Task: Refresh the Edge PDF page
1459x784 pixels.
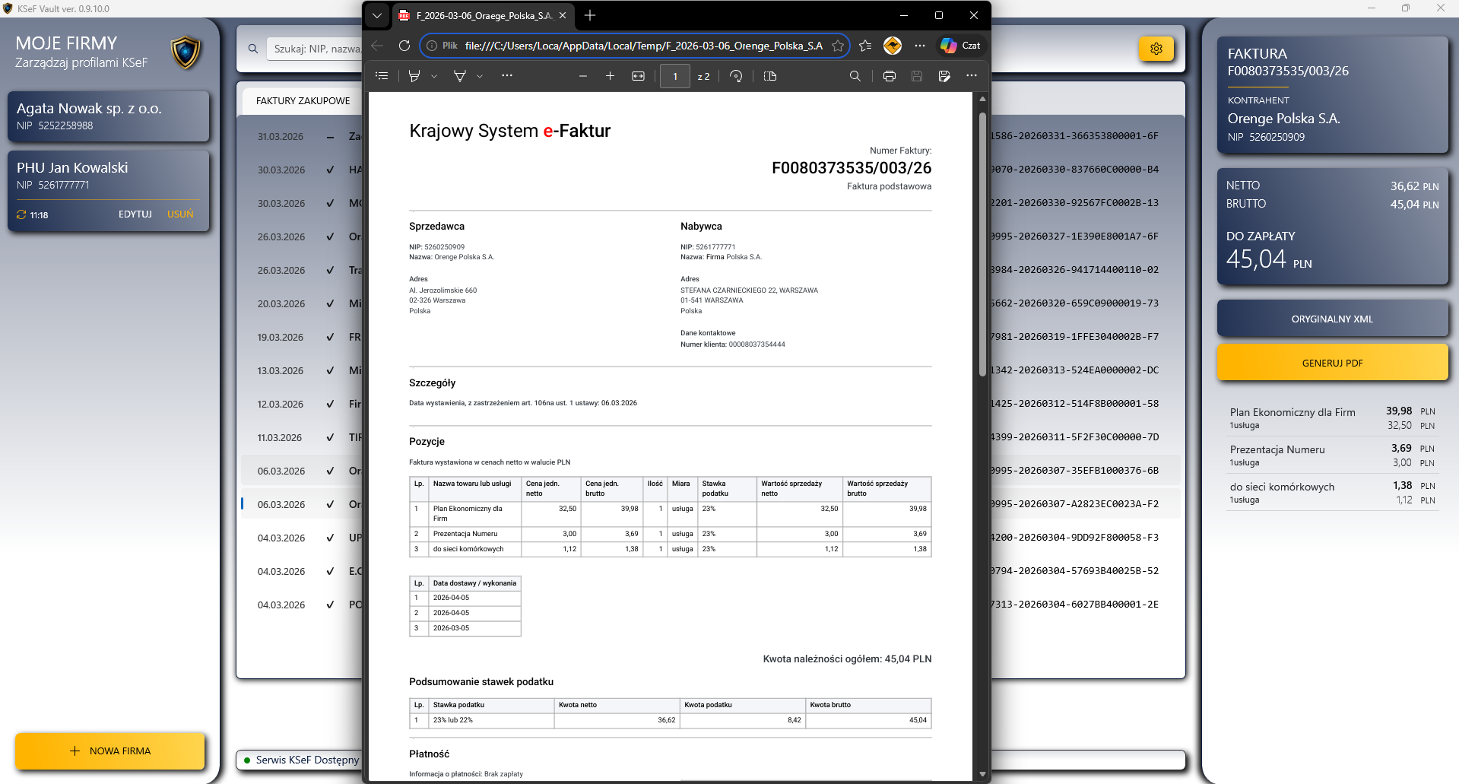Action: point(404,46)
